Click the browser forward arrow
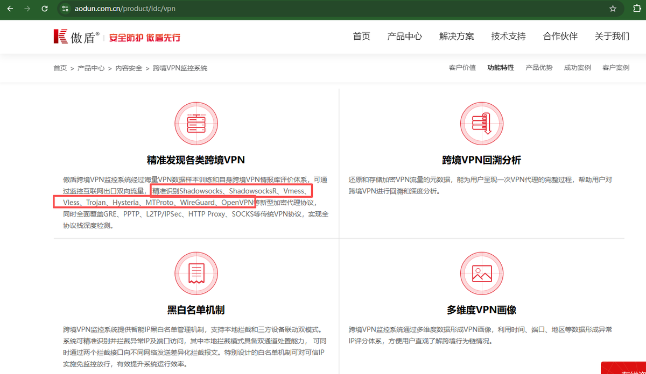The image size is (646, 374). pos(27,9)
